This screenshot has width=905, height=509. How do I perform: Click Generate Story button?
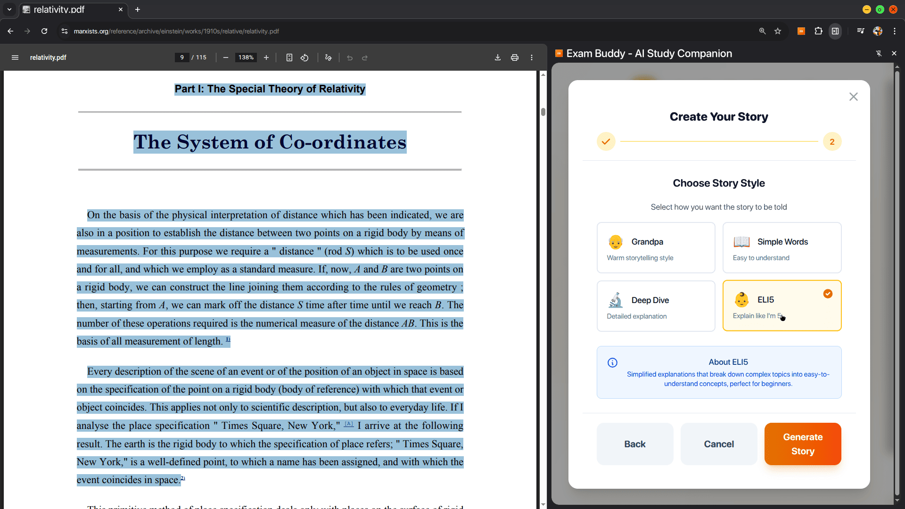pyautogui.click(x=802, y=444)
